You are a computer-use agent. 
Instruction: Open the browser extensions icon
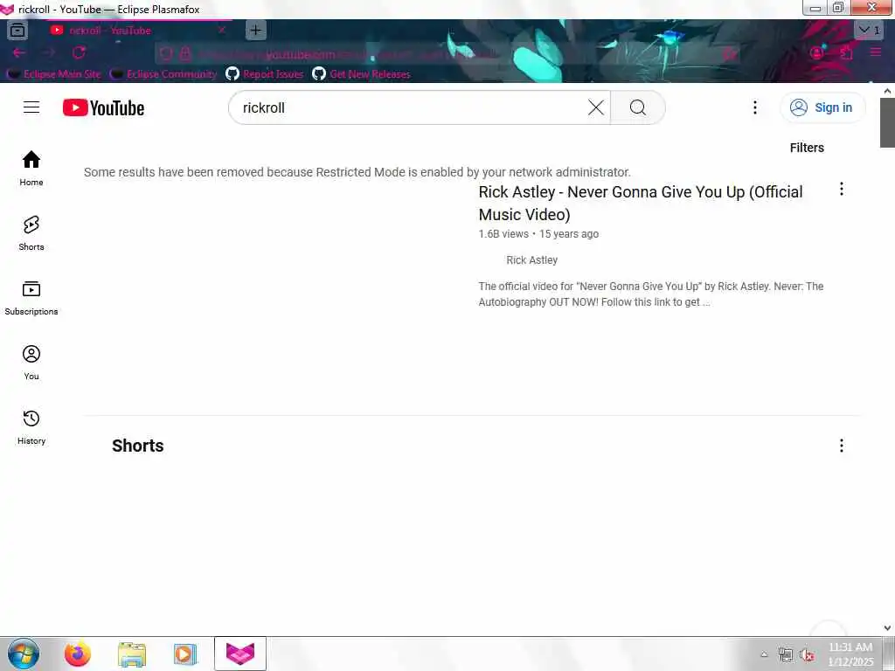pos(846,52)
